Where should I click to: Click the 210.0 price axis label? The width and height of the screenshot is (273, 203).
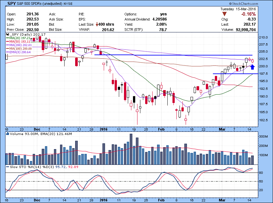coord(263,38)
